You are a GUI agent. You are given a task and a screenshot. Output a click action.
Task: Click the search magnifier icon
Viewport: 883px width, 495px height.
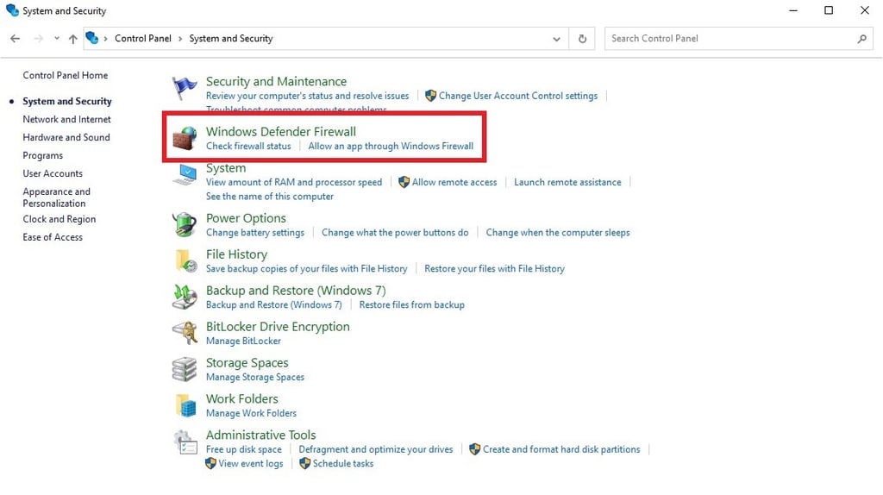click(861, 38)
